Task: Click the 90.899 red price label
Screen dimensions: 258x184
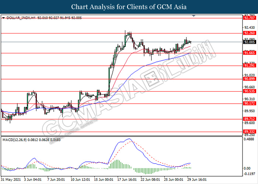Action: 250,79
